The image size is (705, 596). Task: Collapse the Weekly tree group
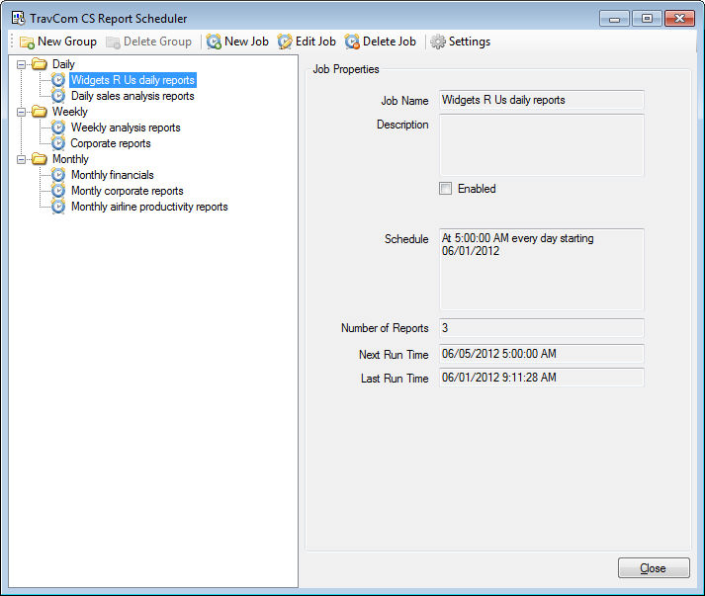click(x=22, y=112)
